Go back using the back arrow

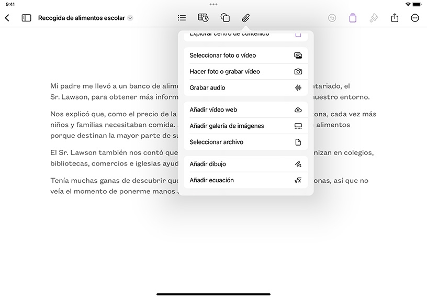[x=7, y=18]
